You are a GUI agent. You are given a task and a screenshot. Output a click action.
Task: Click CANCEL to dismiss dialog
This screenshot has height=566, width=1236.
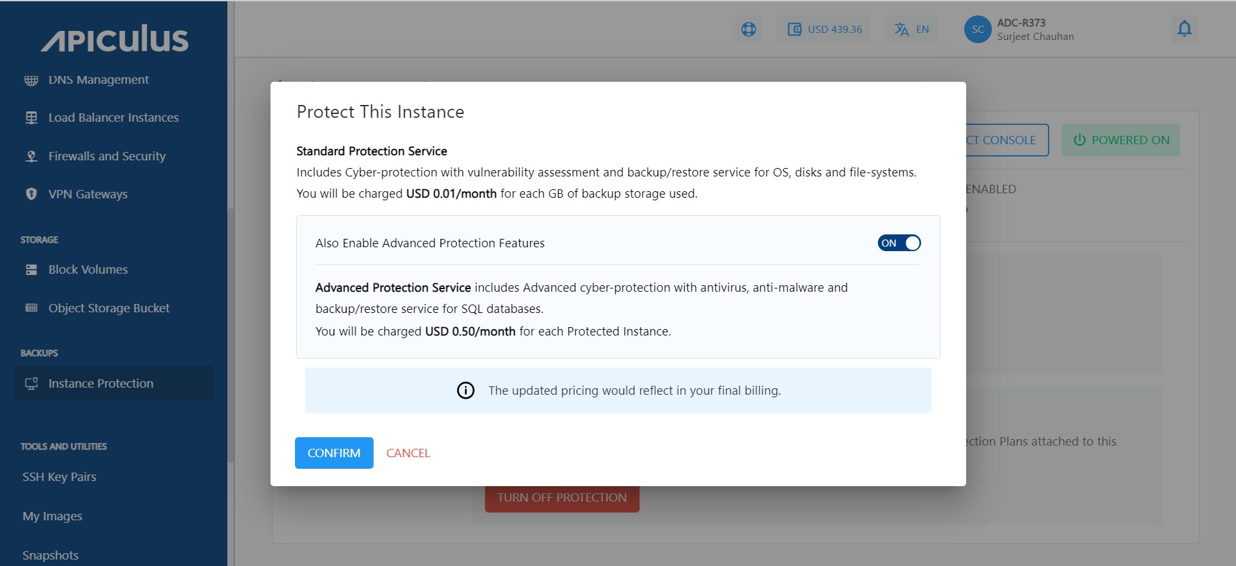click(408, 453)
